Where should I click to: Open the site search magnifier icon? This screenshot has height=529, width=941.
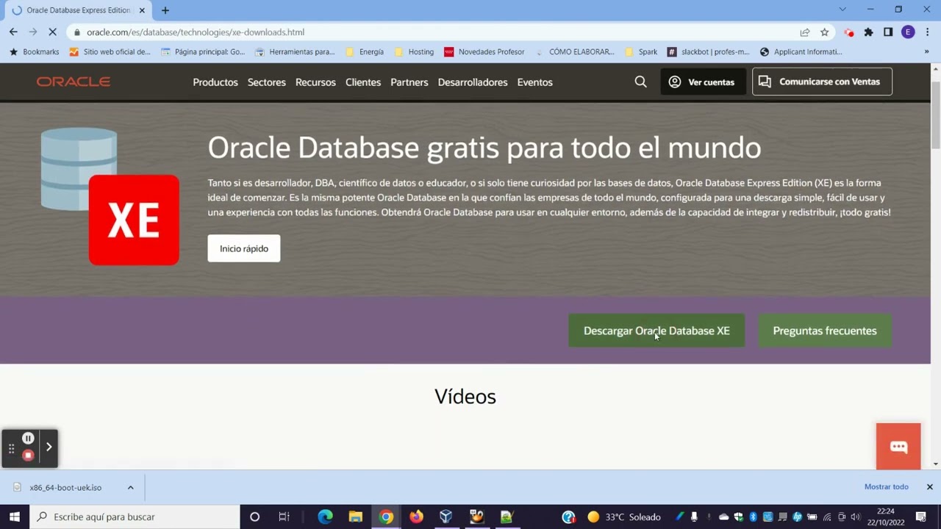tap(641, 82)
